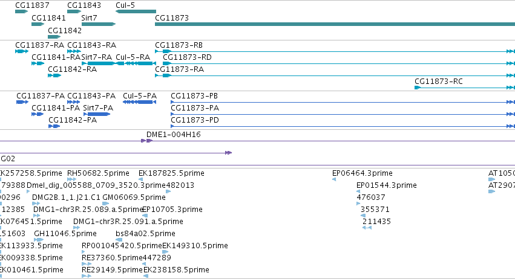Image resolution: width=515 pixels, height=279 pixels.
Task: Click the bs84a02.5prime EST glyph
Action: (119, 240)
